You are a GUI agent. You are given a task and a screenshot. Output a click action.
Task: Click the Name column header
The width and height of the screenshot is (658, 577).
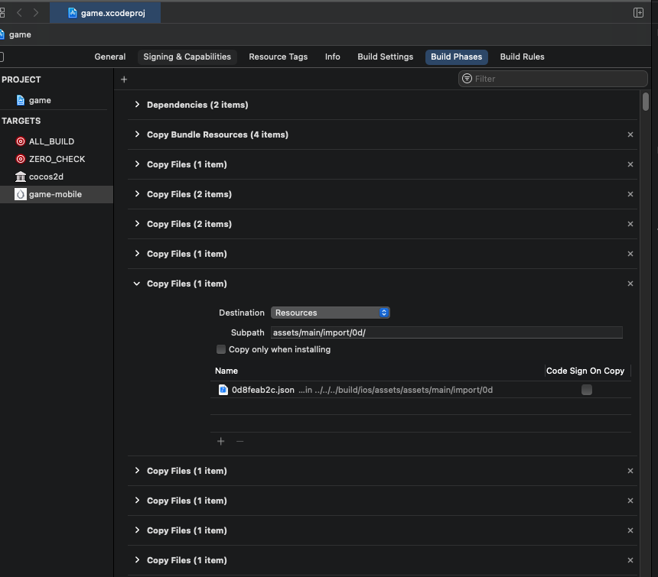tap(226, 371)
